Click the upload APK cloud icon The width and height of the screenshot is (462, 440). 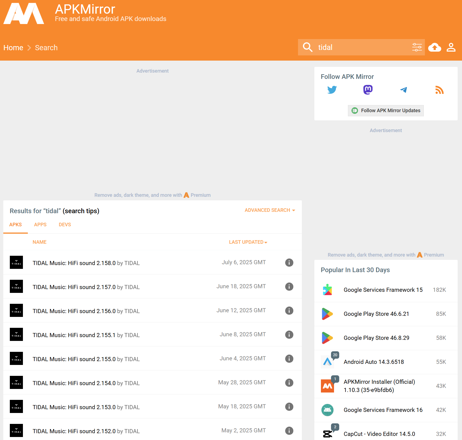435,47
